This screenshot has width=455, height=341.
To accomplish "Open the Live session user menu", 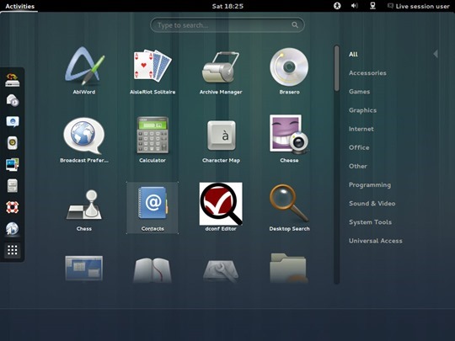I will click(419, 6).
